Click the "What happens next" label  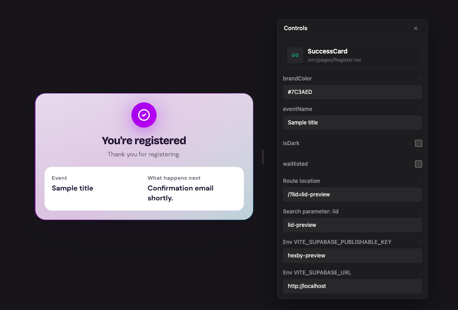(x=174, y=178)
